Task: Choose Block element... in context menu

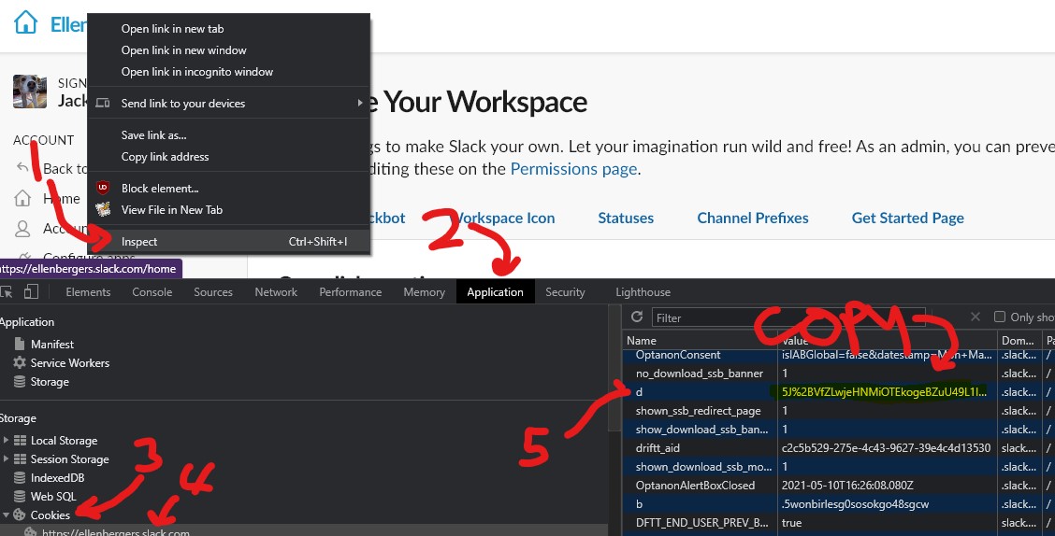Action: pos(160,188)
